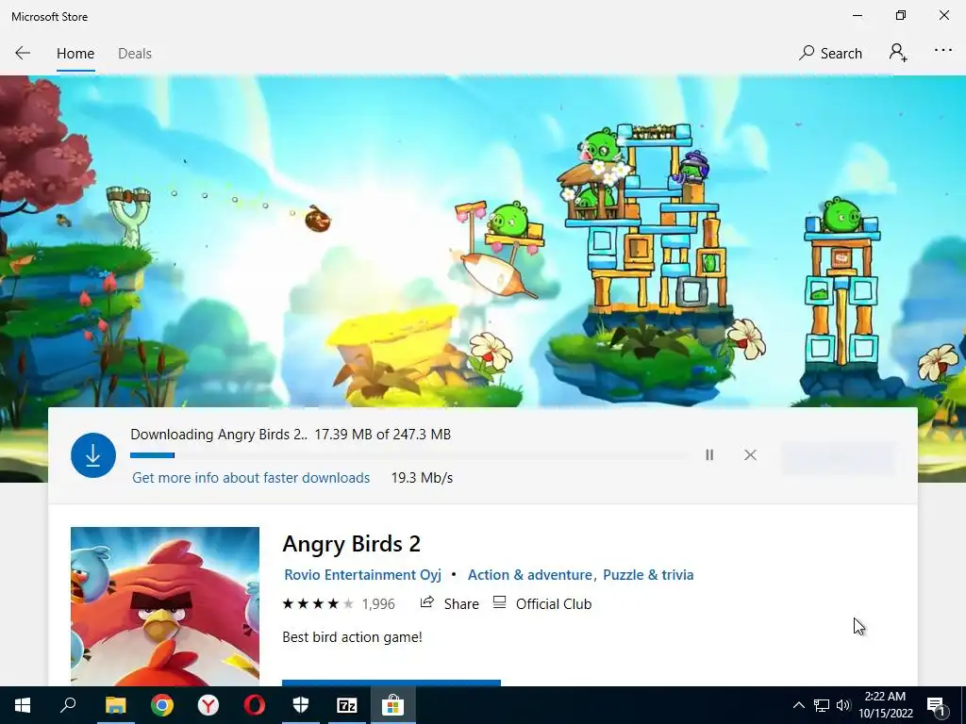Click the sign-in account icon
Image resolution: width=966 pixels, height=724 pixels.
pos(898,53)
